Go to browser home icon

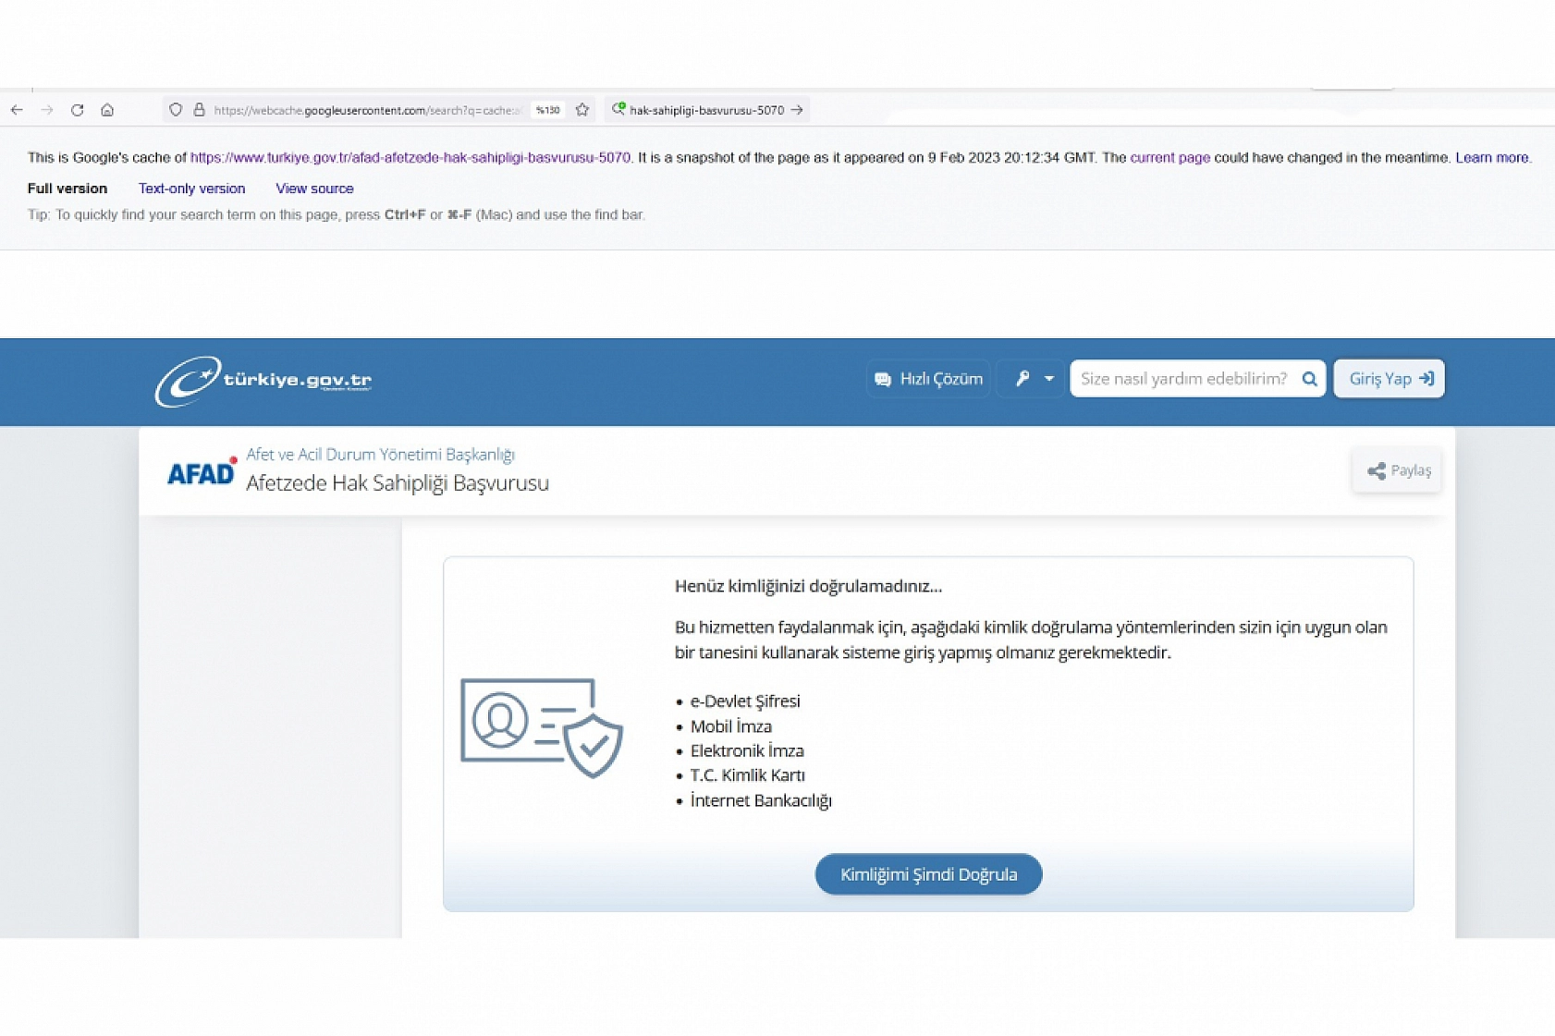click(107, 110)
